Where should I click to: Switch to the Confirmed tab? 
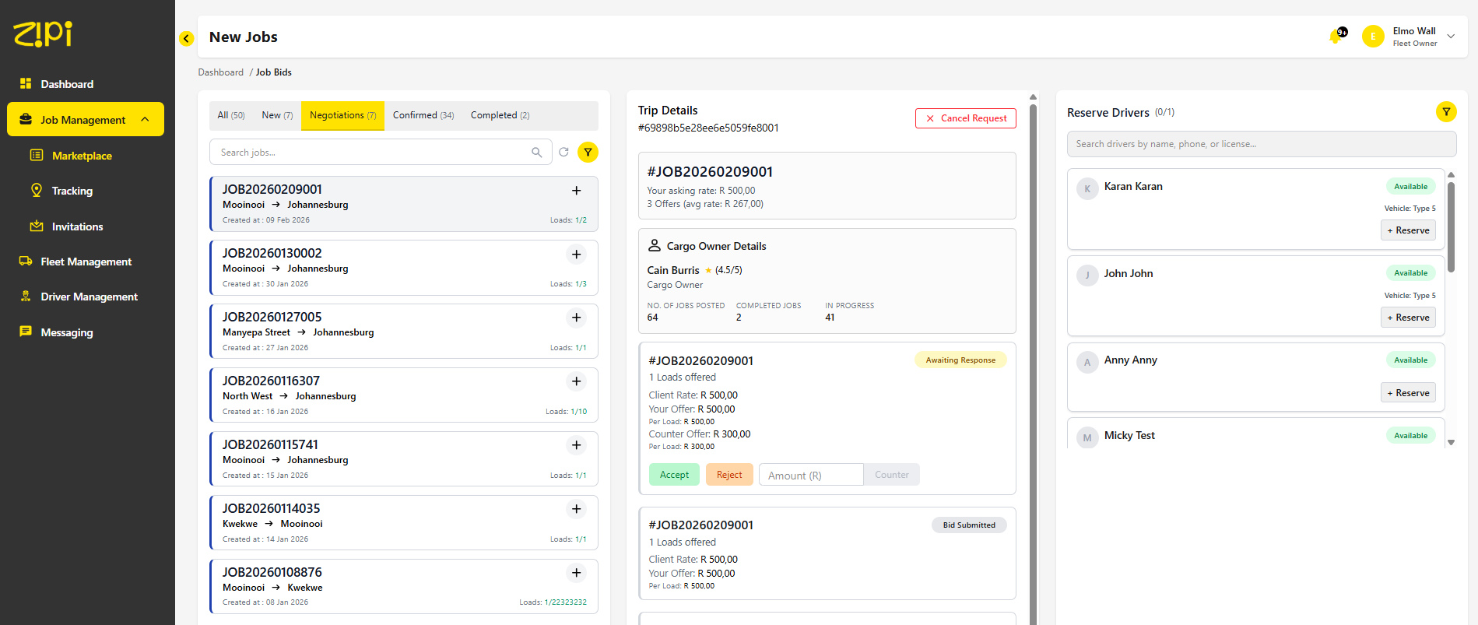423,115
